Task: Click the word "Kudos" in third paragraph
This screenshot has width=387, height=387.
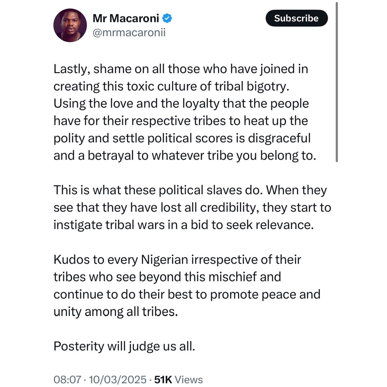Action: pos(71,259)
